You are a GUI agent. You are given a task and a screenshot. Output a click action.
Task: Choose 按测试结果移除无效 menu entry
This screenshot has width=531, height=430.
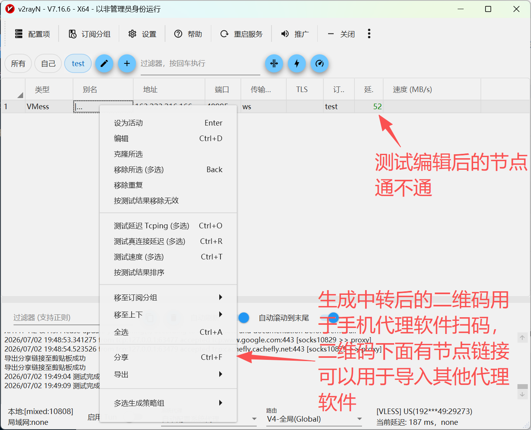tap(168, 201)
